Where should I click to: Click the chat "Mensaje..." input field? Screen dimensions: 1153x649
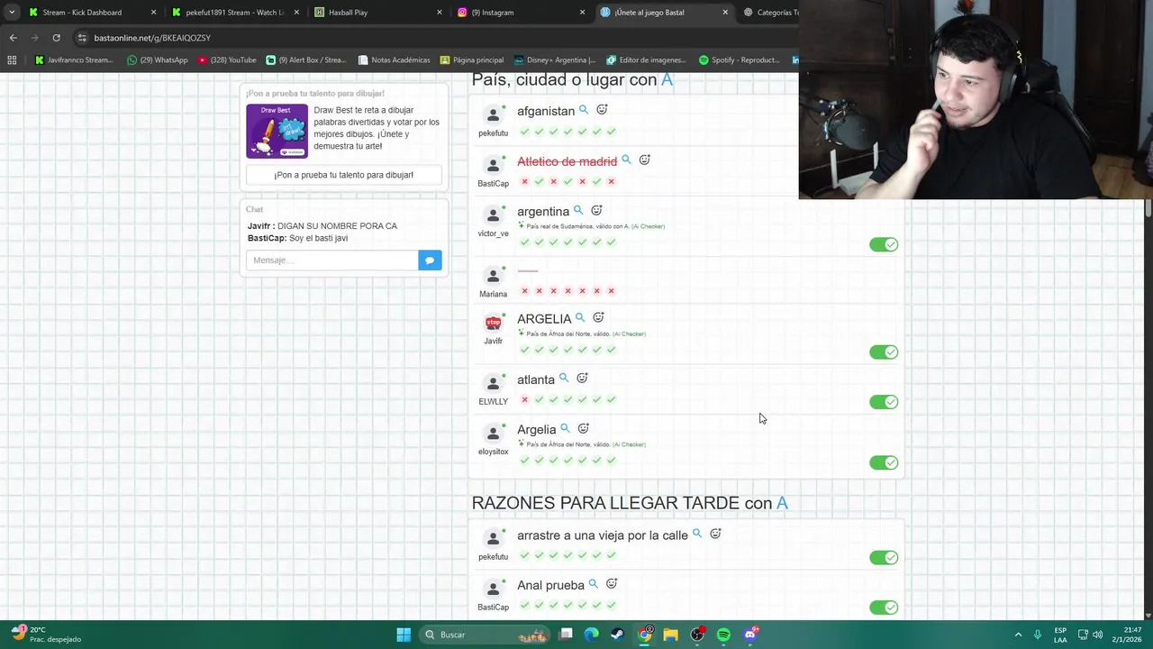(x=332, y=261)
